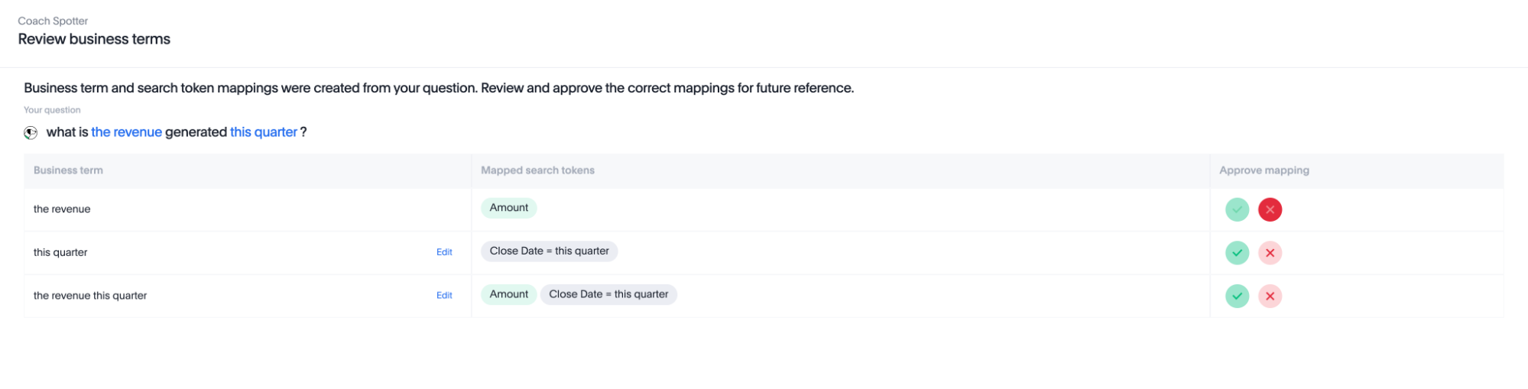Click the Spotter icon beside your question
This screenshot has height=389, width=1528.
click(31, 133)
